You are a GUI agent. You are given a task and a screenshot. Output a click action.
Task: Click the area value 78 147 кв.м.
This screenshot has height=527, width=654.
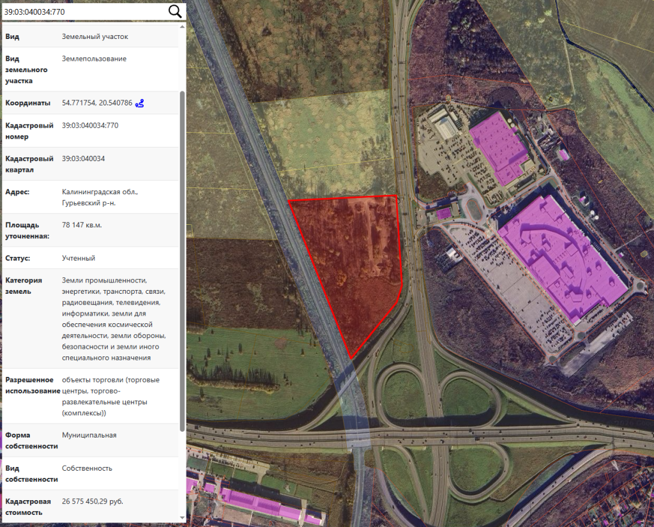coord(82,225)
